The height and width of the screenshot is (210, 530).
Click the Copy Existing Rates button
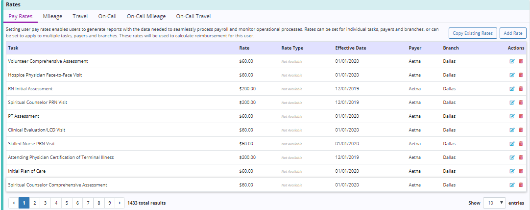point(473,33)
